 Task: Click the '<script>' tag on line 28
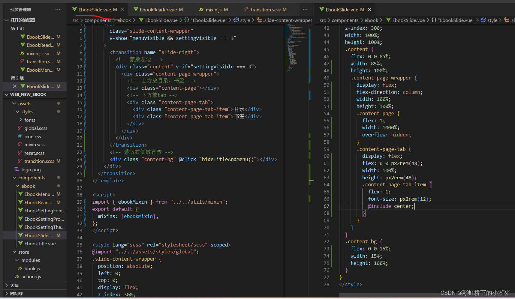point(104,195)
